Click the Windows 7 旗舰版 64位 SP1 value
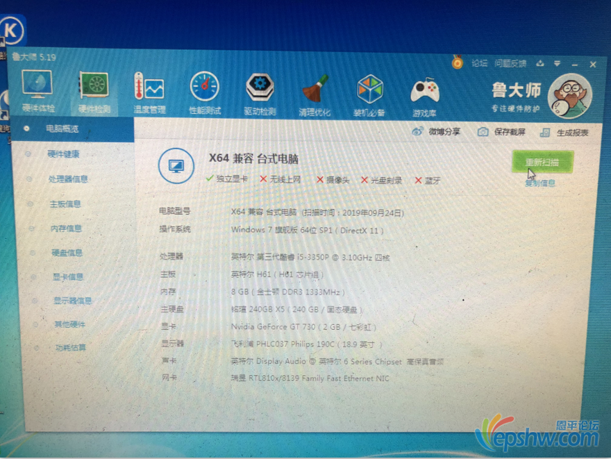This screenshot has width=611, height=459. pos(307,230)
